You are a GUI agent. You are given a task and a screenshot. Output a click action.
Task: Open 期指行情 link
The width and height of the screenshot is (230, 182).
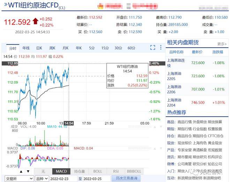[185, 129]
